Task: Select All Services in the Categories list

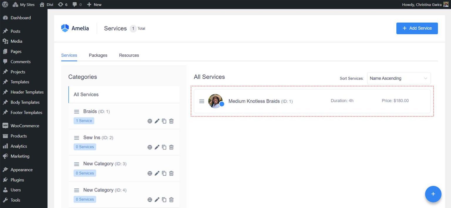Action: pos(86,94)
